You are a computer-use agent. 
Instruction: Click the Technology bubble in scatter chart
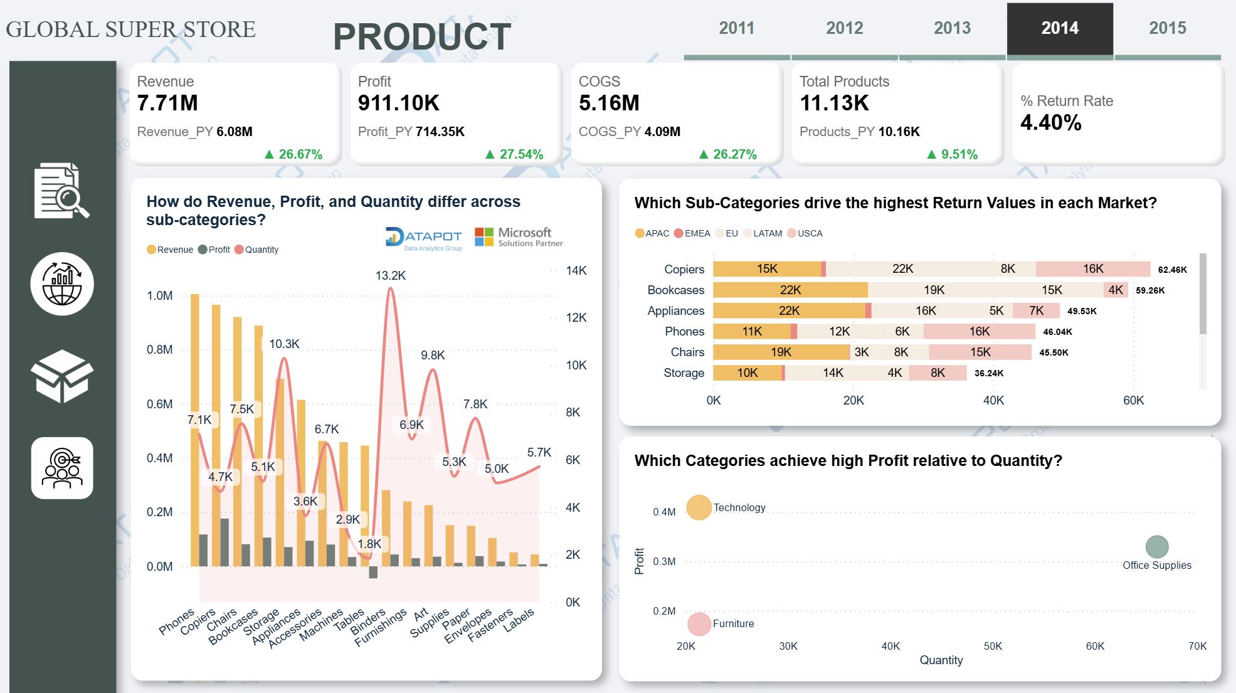click(699, 508)
